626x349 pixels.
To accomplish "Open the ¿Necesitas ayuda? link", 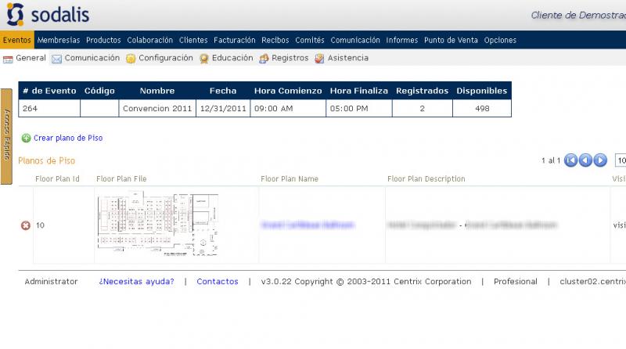I will coord(136,281).
